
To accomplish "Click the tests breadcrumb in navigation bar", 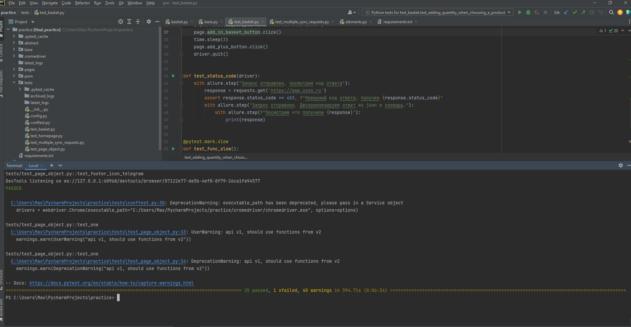I will 25,13.
